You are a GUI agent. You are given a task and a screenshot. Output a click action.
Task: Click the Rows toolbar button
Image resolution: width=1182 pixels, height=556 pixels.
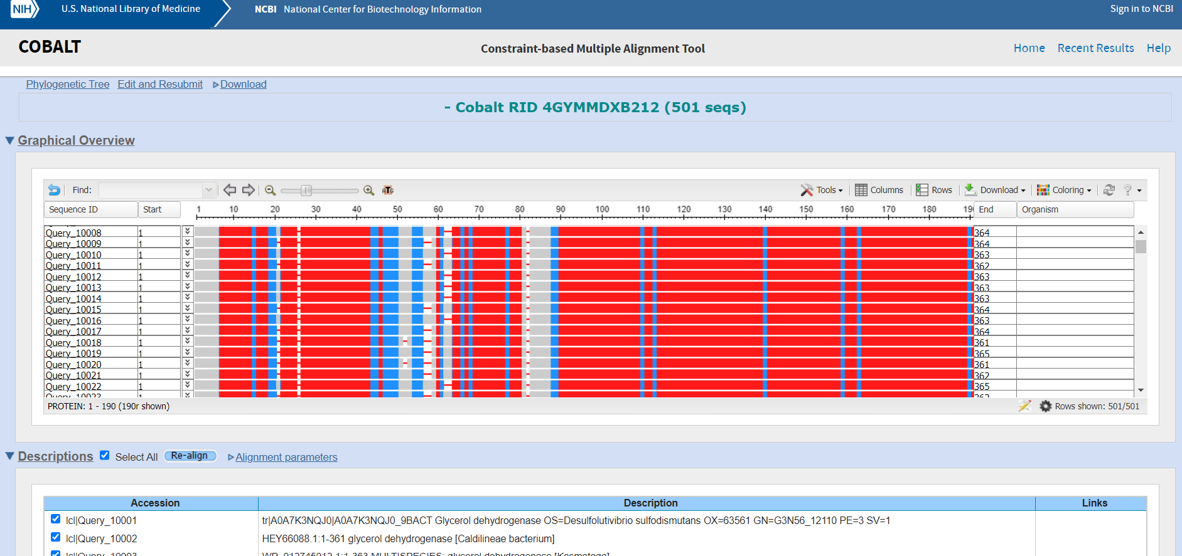pos(934,190)
